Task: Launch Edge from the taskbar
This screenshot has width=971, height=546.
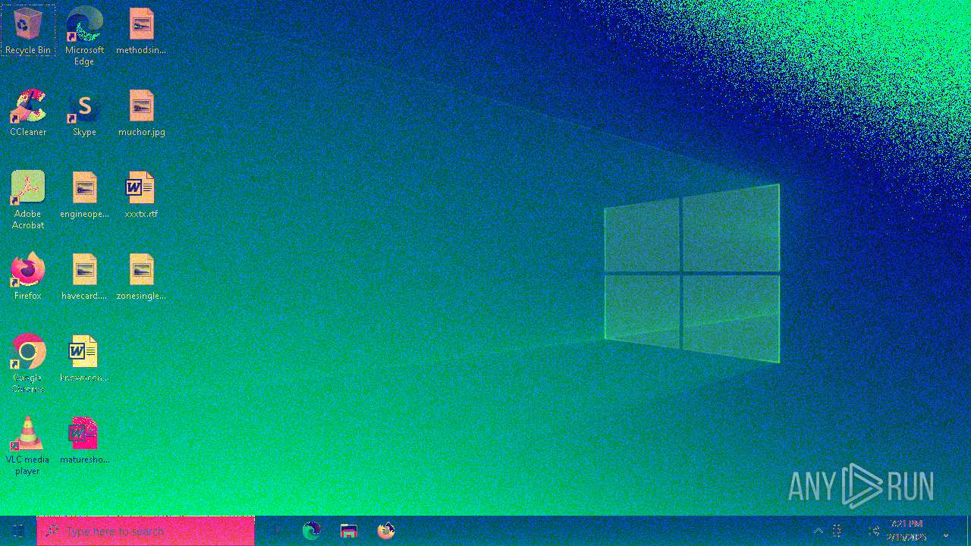Action: point(312,531)
